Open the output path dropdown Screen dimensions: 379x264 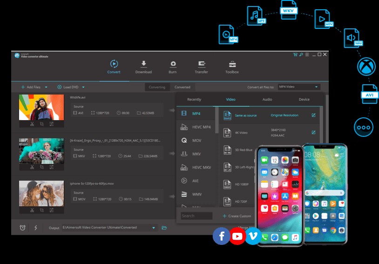(154, 228)
